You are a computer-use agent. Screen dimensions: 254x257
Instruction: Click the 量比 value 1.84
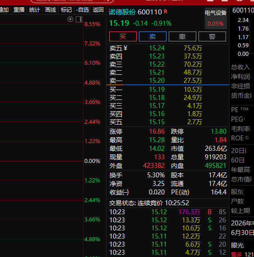coord(221,140)
